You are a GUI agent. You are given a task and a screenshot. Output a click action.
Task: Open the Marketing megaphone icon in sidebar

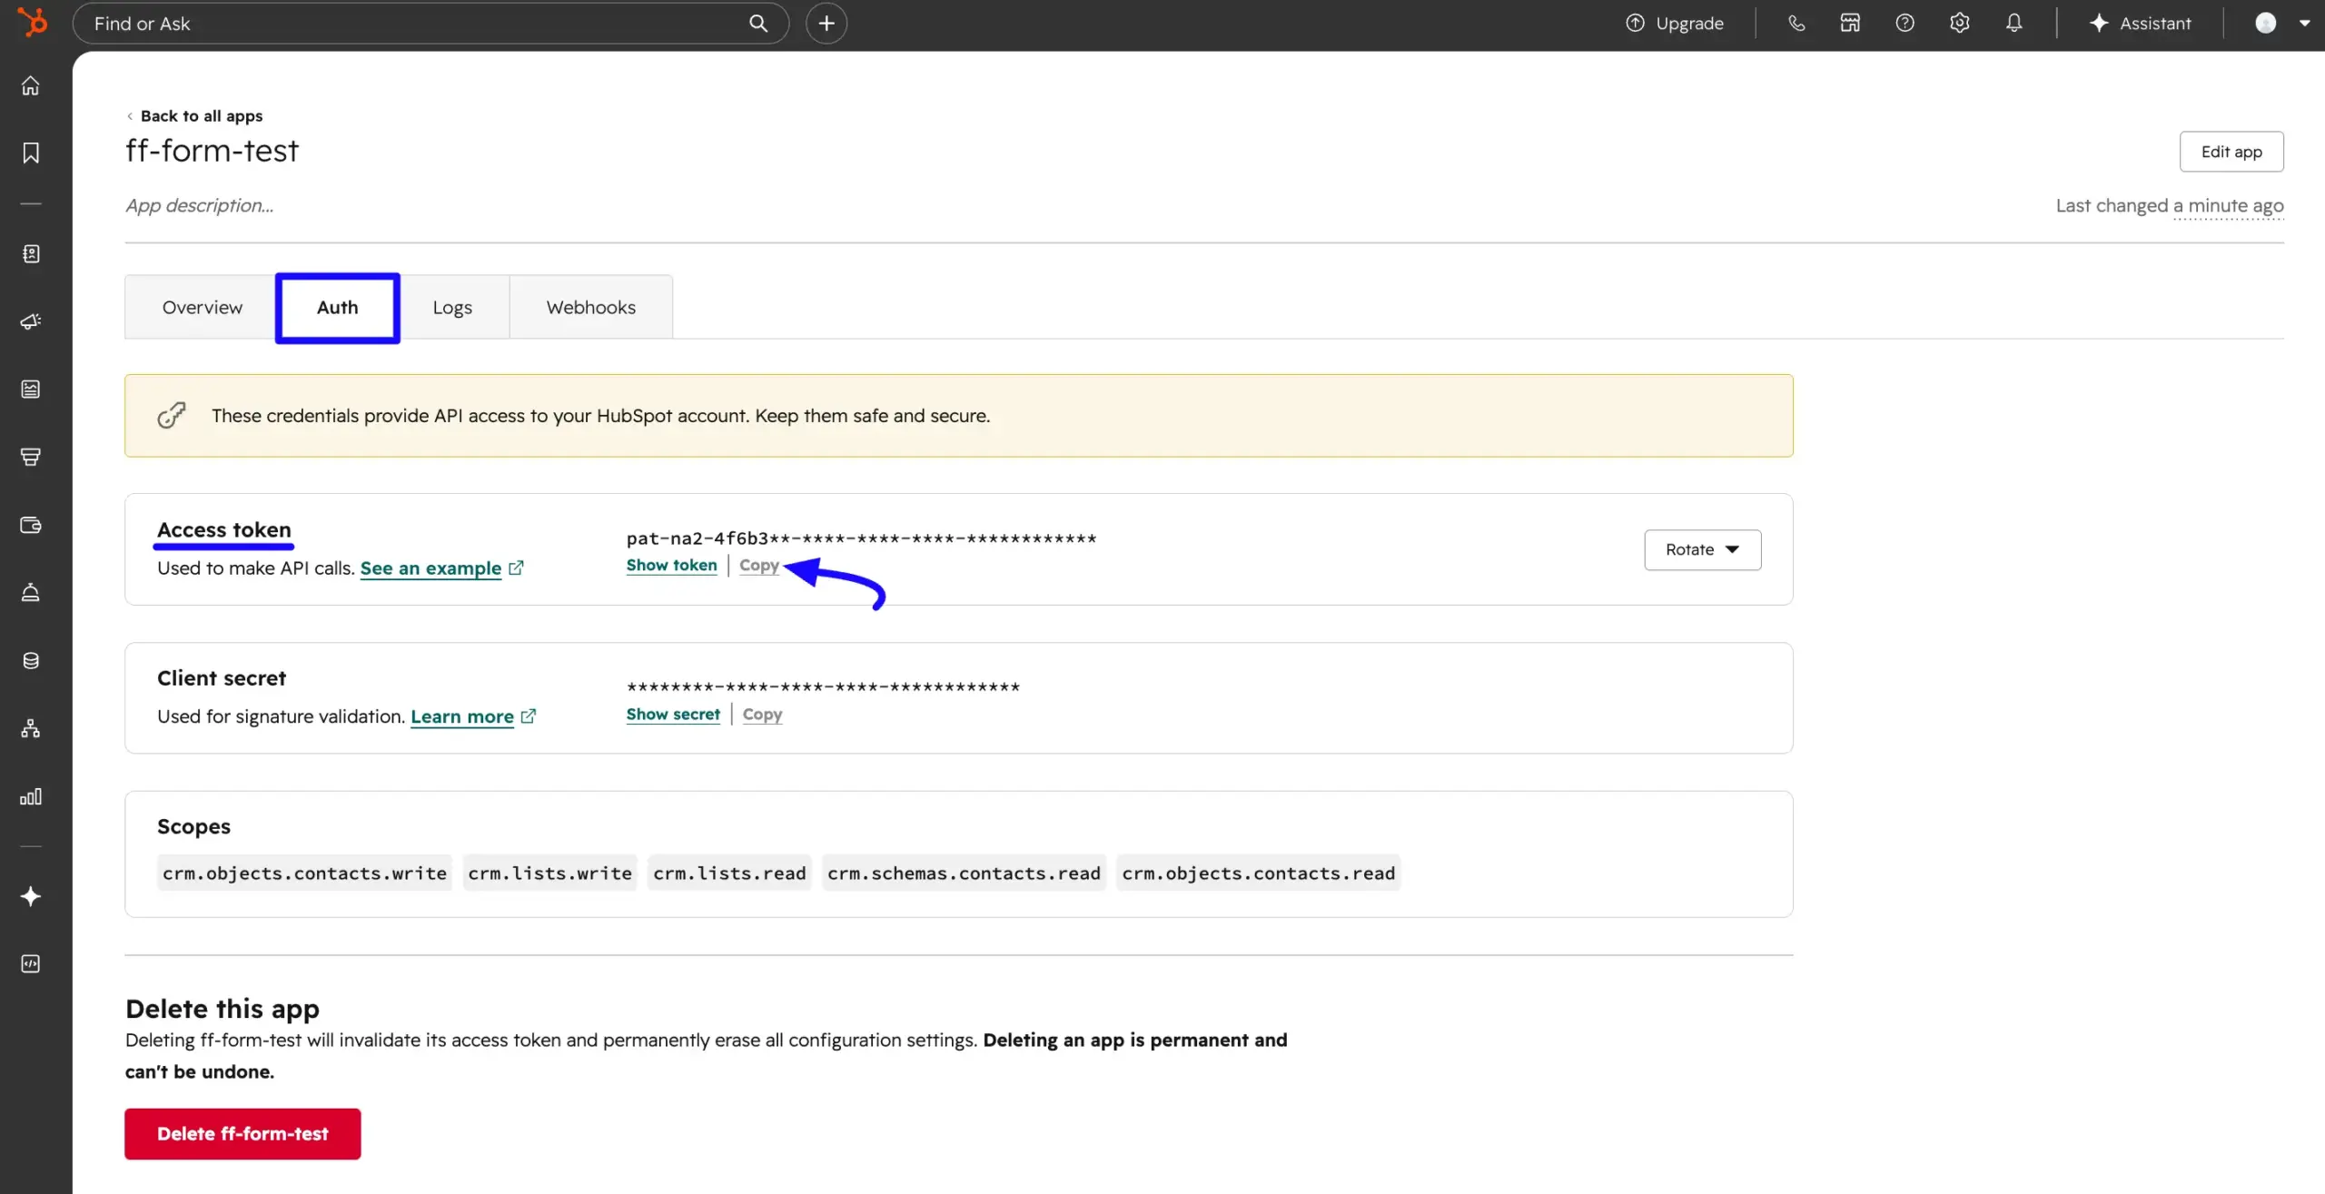[x=31, y=321]
